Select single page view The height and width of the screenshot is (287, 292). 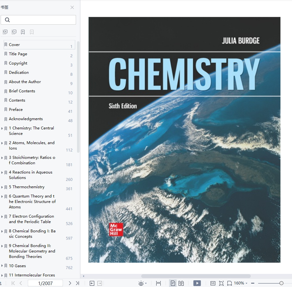pyautogui.click(x=173, y=283)
